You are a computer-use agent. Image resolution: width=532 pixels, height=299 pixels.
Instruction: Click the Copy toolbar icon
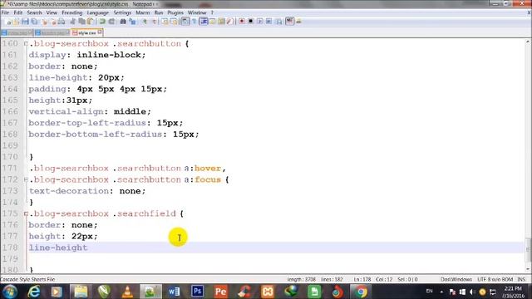coord(81,22)
